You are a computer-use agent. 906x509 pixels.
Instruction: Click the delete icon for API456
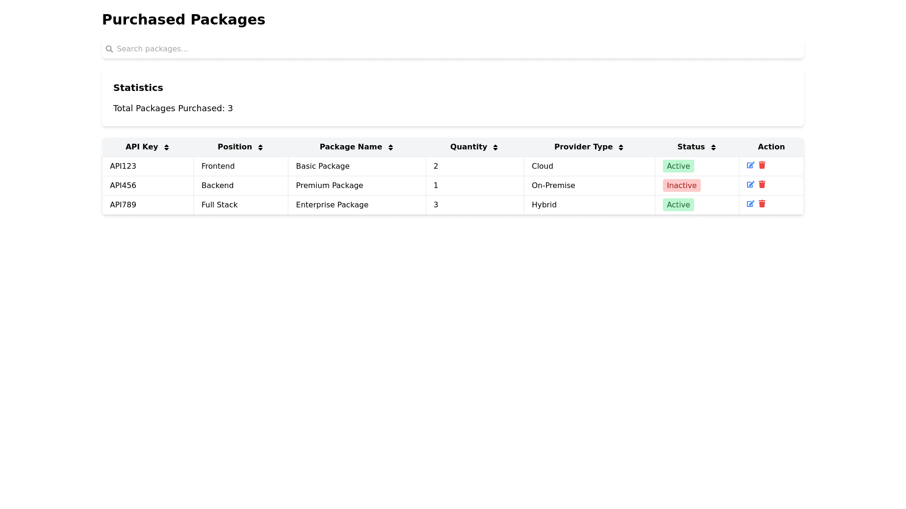click(x=762, y=185)
